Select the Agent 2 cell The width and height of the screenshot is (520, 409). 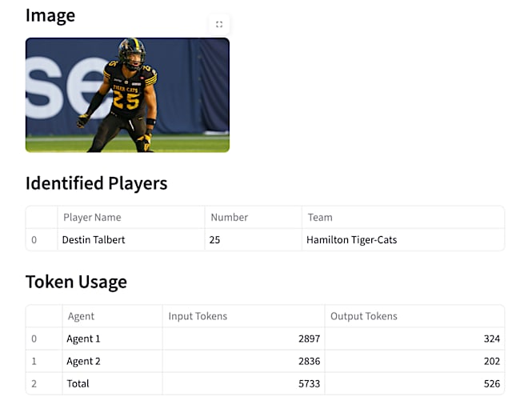pos(83,361)
